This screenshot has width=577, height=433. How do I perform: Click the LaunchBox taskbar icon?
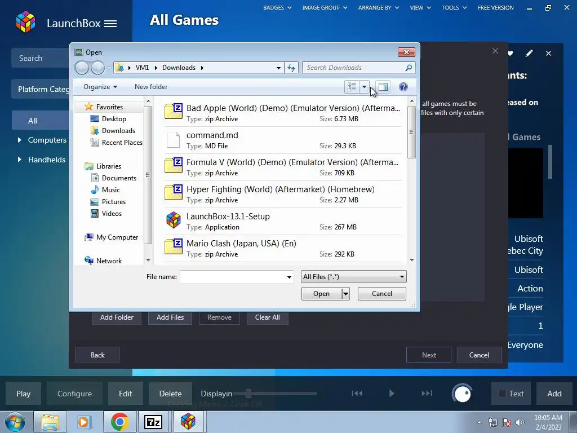(x=188, y=422)
